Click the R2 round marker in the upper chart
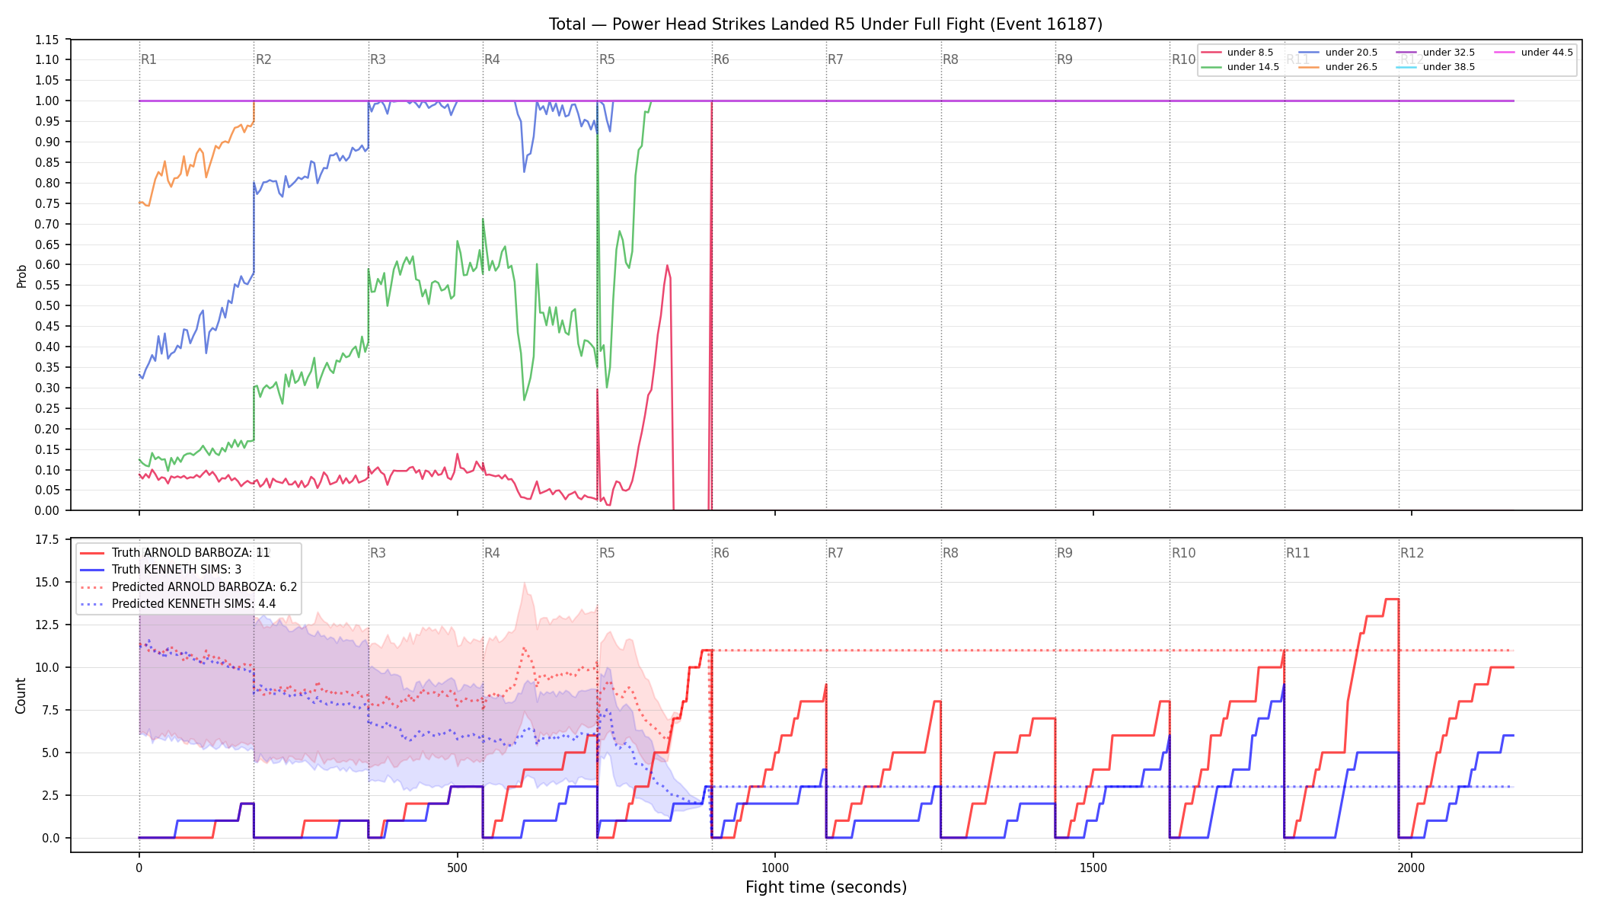This screenshot has height=914, width=1599. 263,59
